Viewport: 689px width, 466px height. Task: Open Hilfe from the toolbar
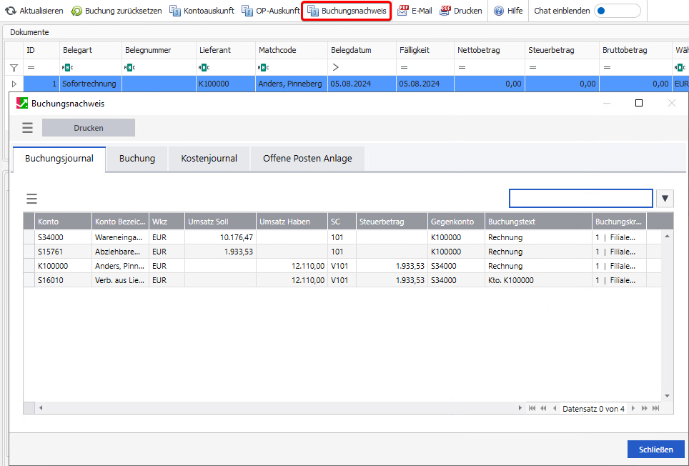click(x=499, y=11)
